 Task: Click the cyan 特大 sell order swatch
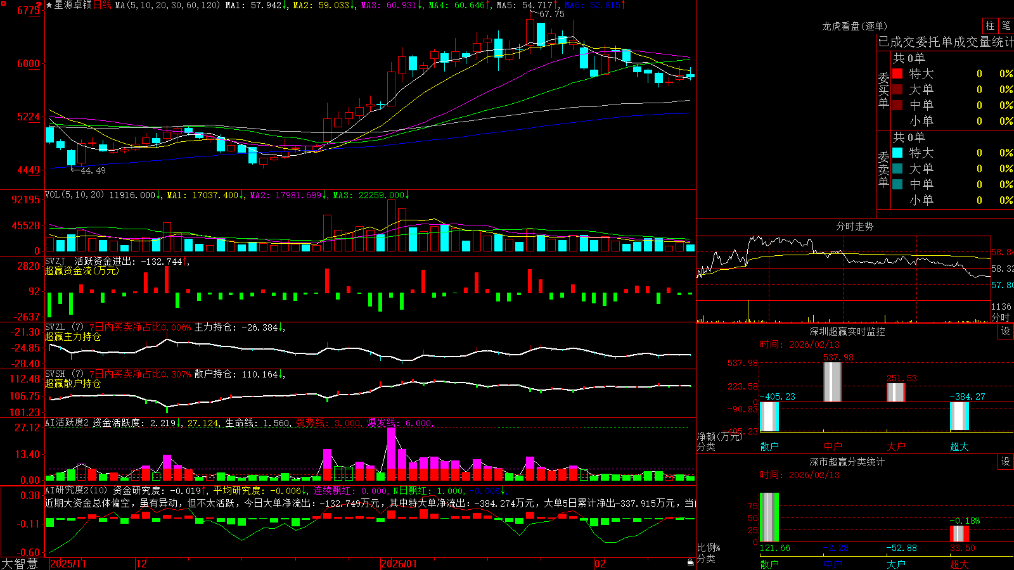[x=897, y=153]
